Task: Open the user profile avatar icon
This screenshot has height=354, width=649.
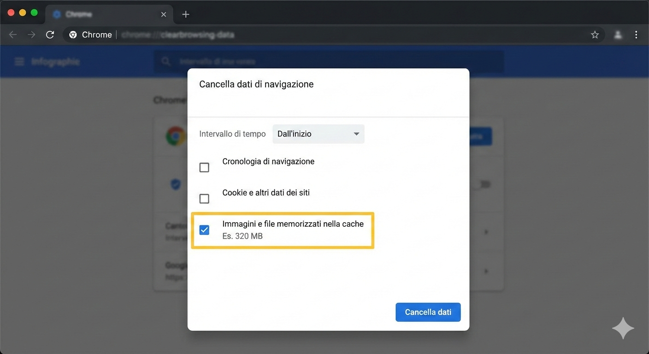Action: (618, 35)
